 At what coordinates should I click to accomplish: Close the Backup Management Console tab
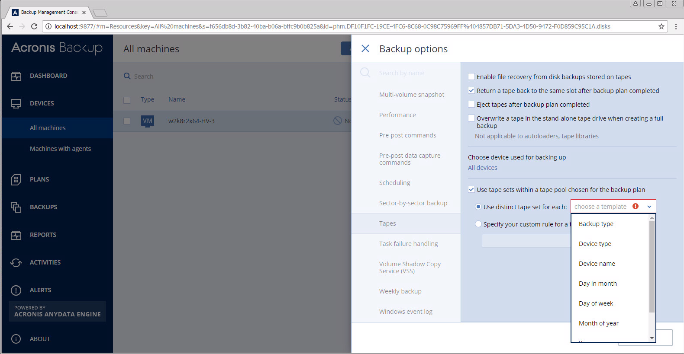click(x=84, y=12)
